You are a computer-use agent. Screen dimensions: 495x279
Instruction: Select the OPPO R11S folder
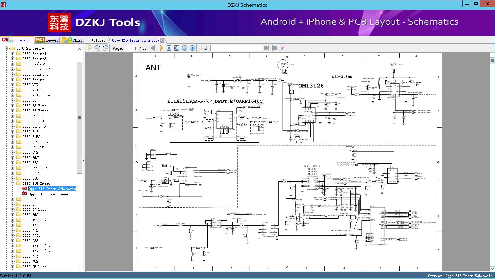[x=31, y=173]
